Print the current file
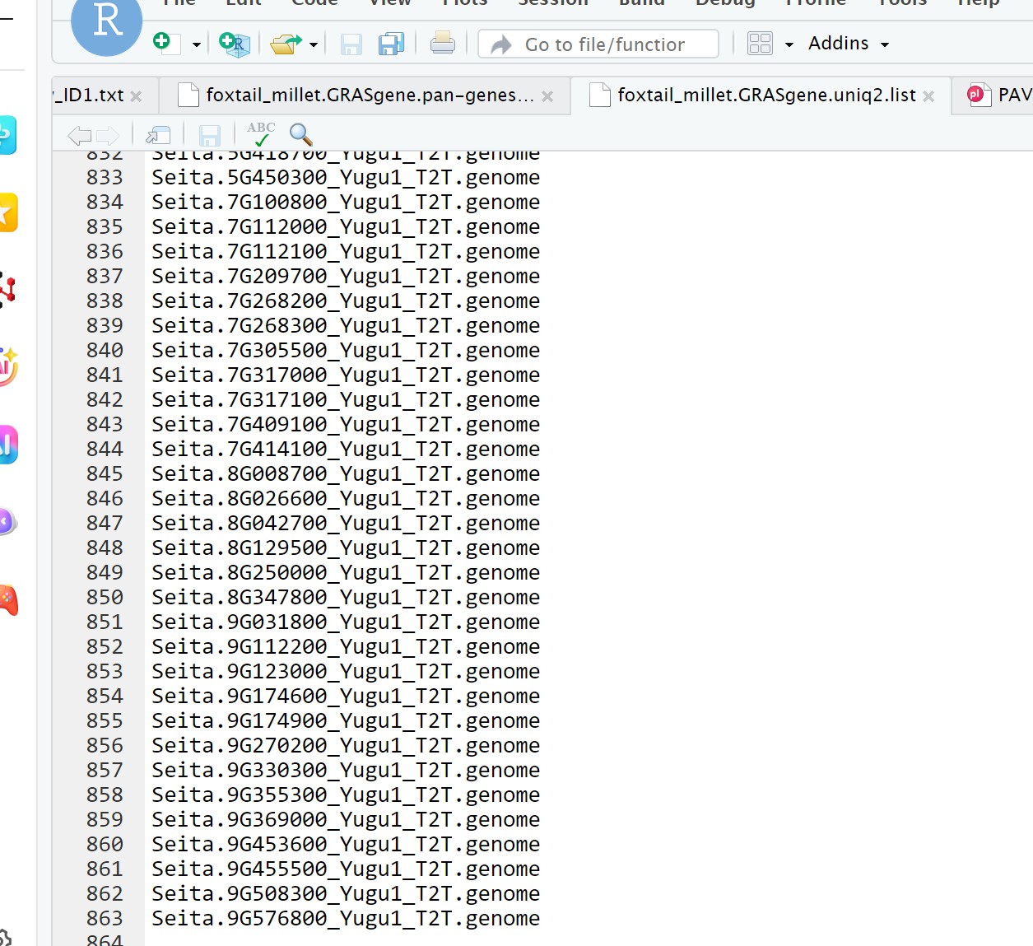 [442, 43]
